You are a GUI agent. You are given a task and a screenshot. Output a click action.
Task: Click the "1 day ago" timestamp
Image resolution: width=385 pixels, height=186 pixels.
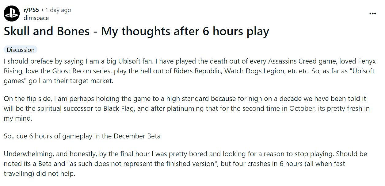pos(58,10)
